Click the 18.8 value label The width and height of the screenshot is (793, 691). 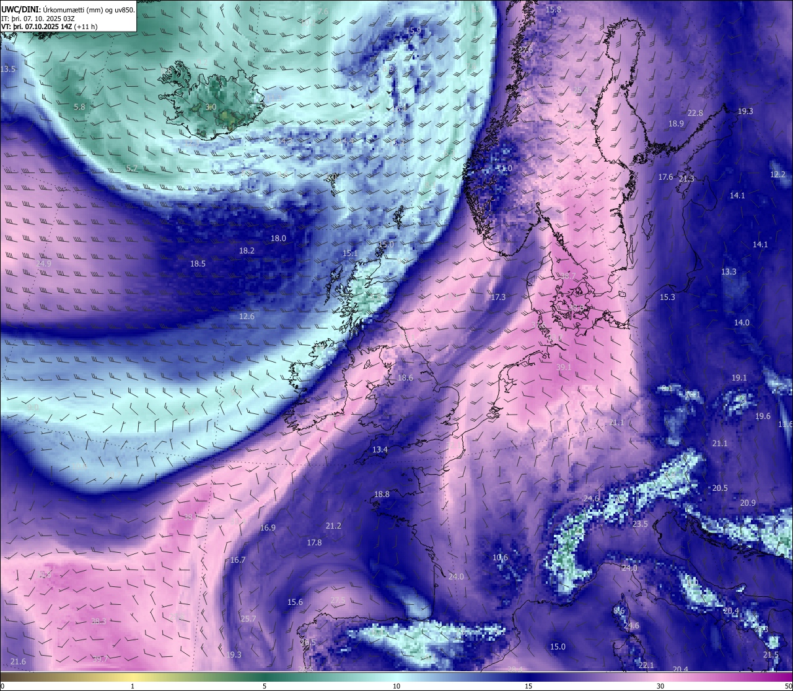click(x=382, y=495)
